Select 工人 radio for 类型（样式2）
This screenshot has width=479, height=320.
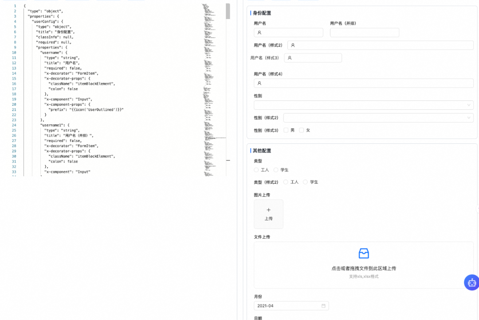coord(286,182)
